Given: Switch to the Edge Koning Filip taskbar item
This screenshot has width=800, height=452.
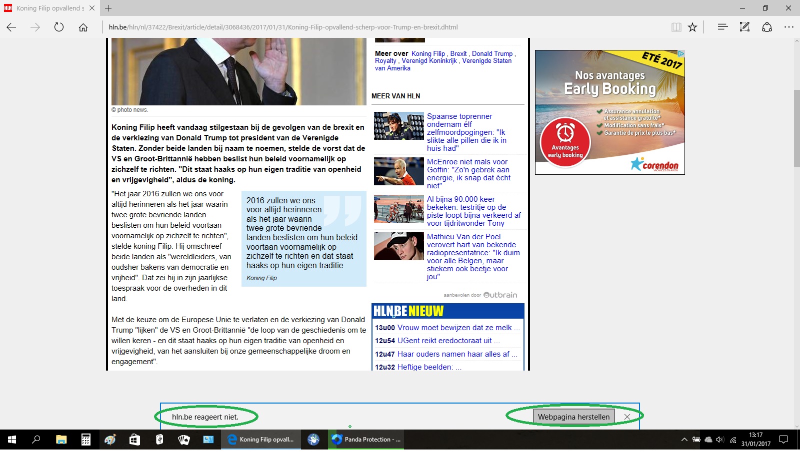Looking at the screenshot, I should point(261,440).
